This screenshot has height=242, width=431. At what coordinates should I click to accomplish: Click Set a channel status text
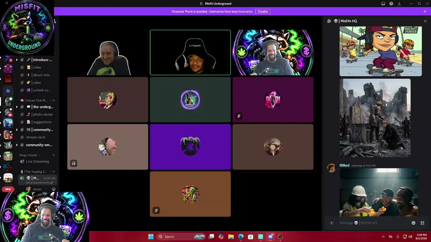point(38,183)
